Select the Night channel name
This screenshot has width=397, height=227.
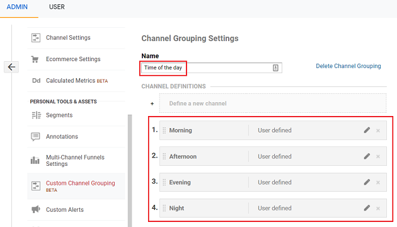(x=176, y=208)
